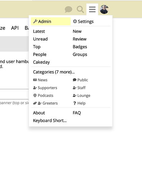
Task: Open the Lounge category
Action: (x=81, y=96)
